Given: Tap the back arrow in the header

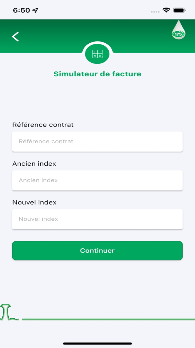Looking at the screenshot, I should (x=15, y=36).
